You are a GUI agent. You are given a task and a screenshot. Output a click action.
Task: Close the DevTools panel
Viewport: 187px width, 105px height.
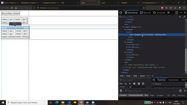[x=185, y=13]
